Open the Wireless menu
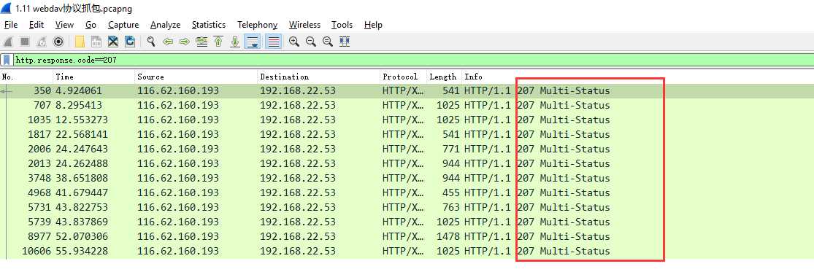 click(x=304, y=25)
